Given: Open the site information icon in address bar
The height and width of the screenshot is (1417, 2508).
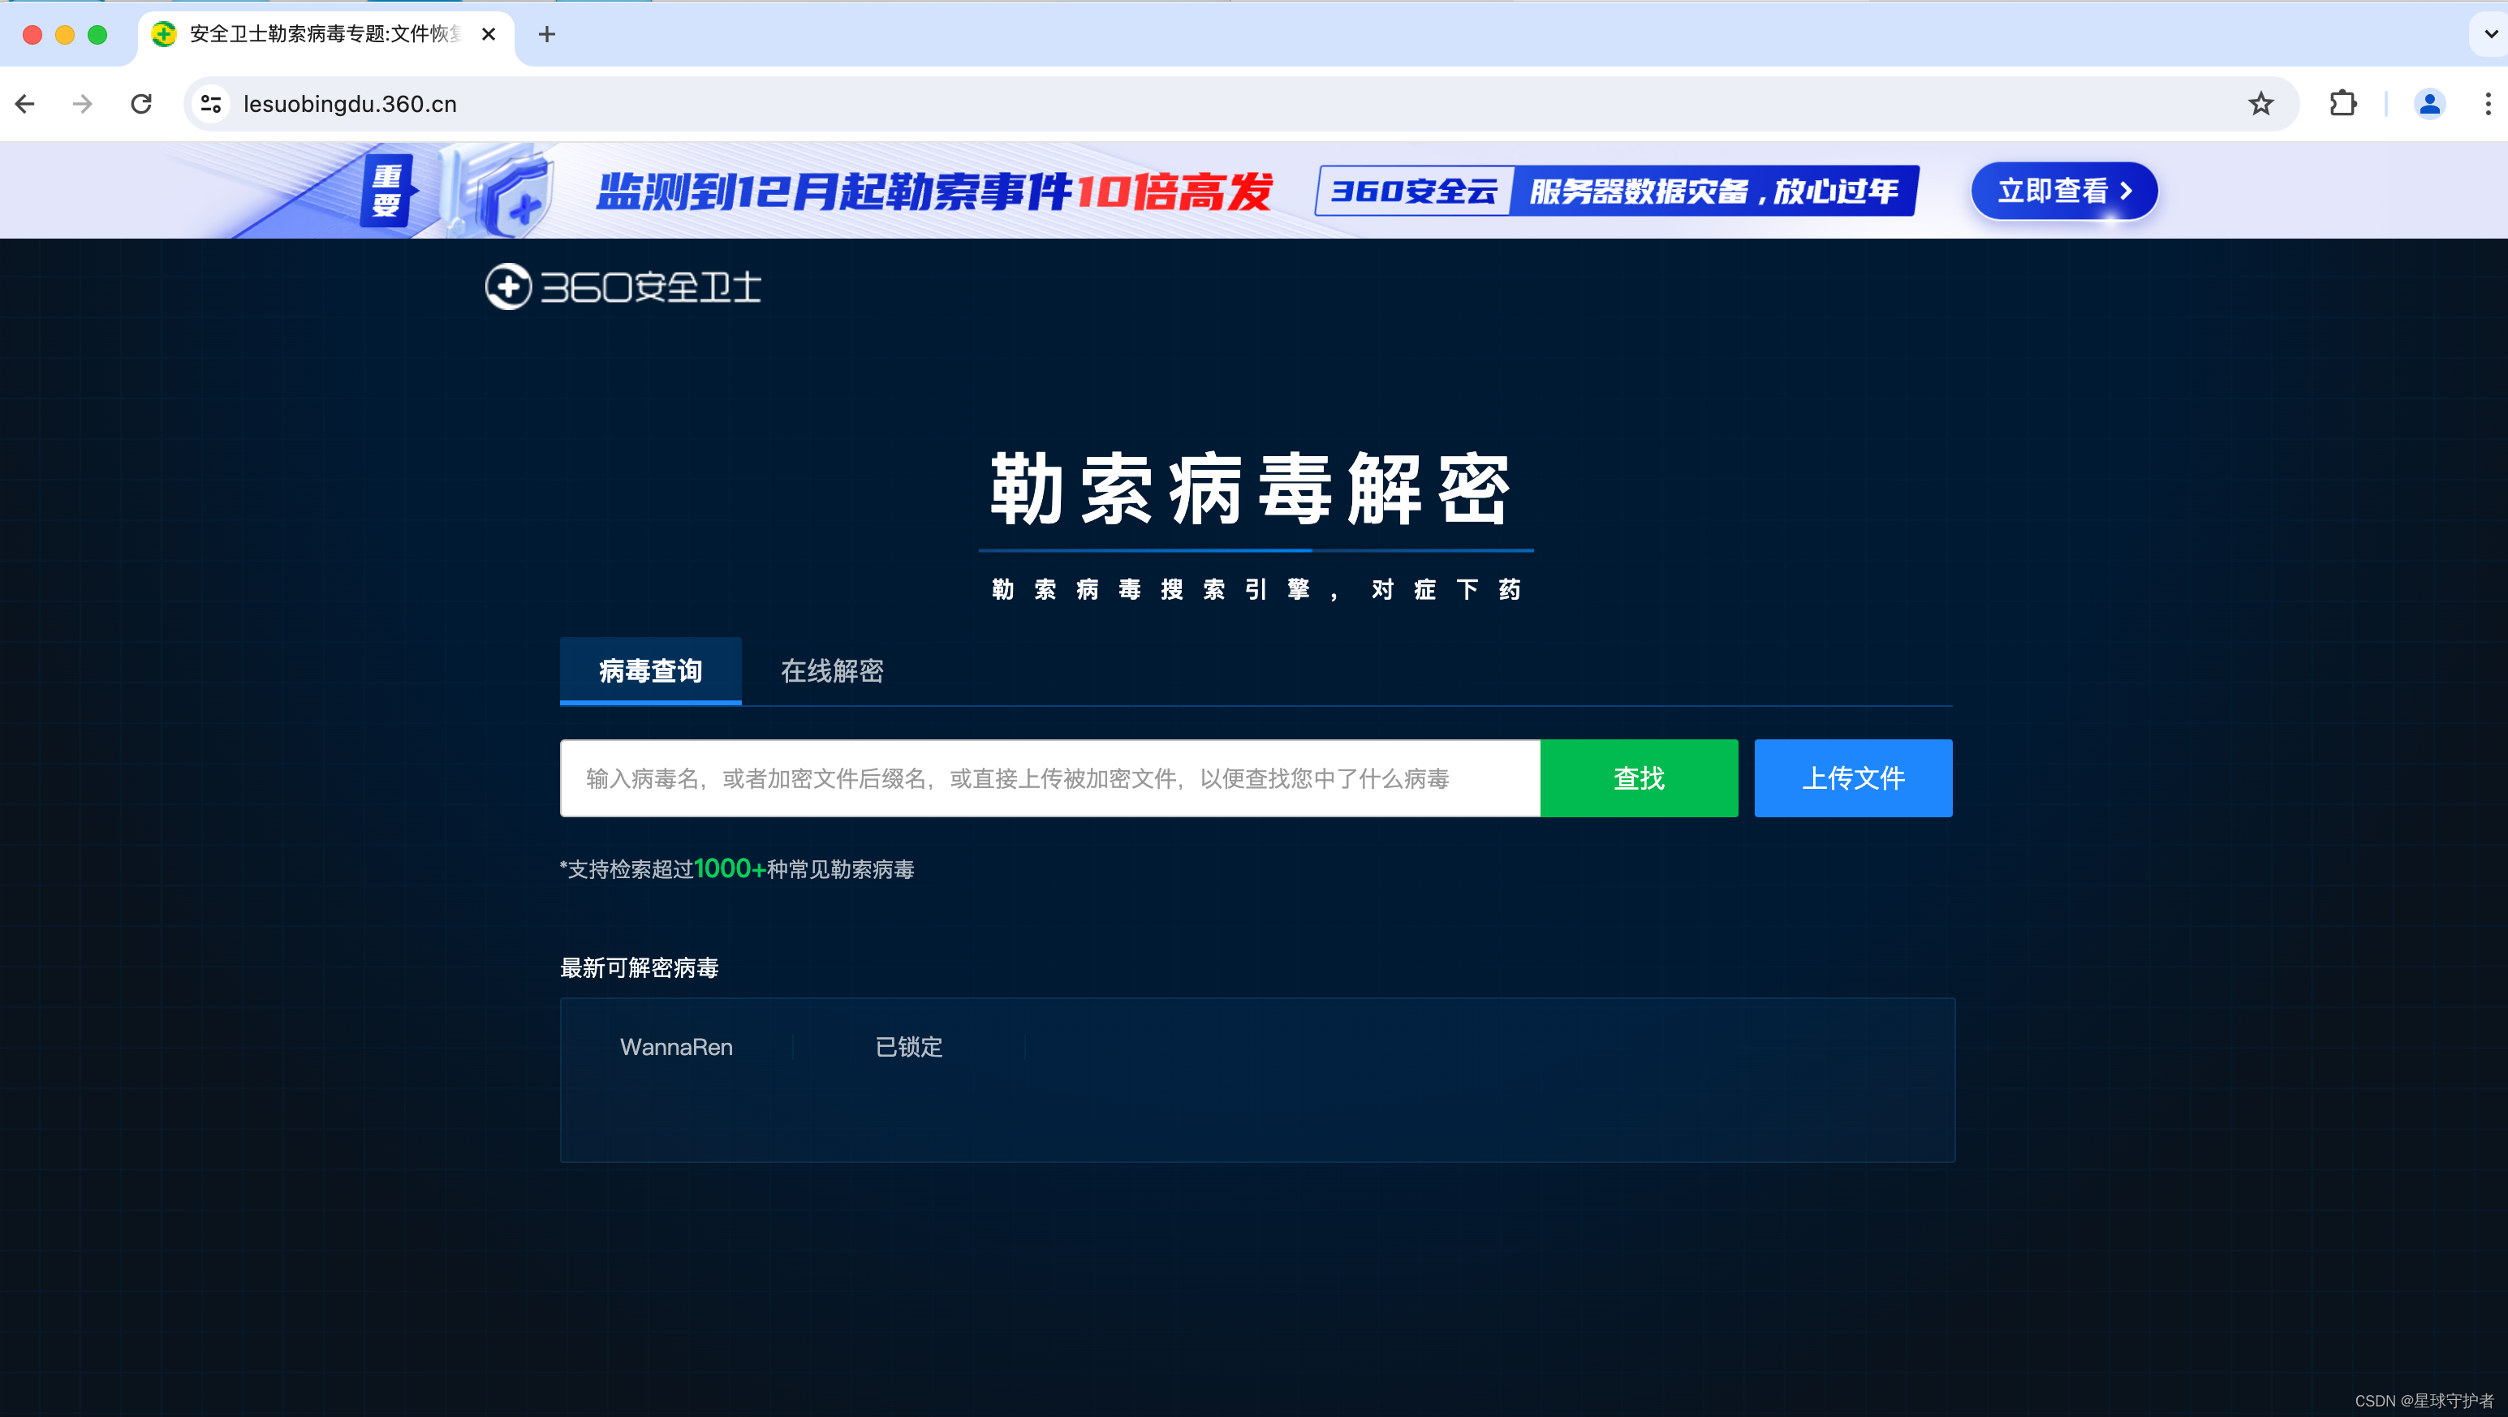Looking at the screenshot, I should (x=210, y=104).
